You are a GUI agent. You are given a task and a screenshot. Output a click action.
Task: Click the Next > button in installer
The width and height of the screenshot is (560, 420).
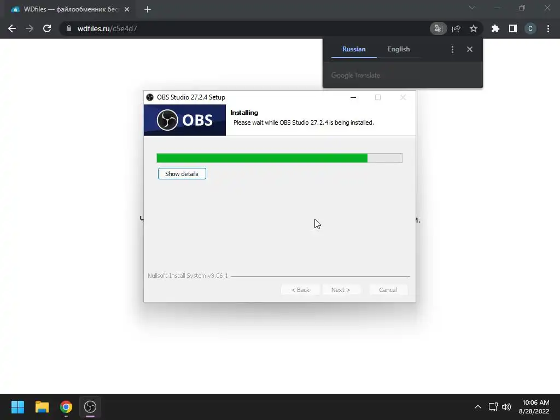[x=340, y=290]
